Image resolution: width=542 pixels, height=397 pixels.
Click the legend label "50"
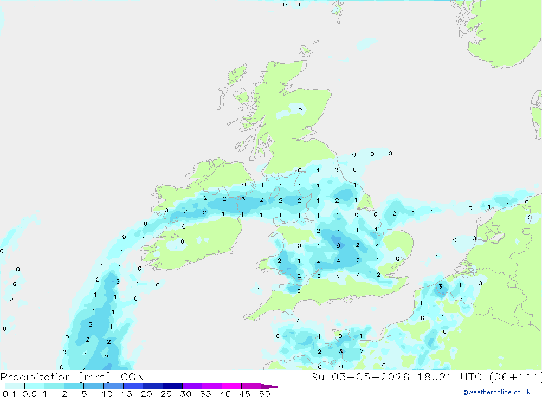pos(264,394)
